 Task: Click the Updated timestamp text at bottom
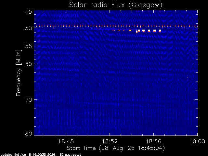[28, 155]
